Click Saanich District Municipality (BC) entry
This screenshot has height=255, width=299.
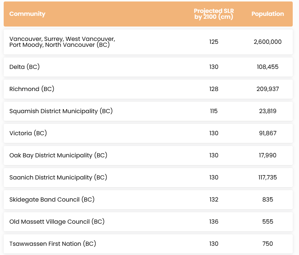click(x=58, y=178)
